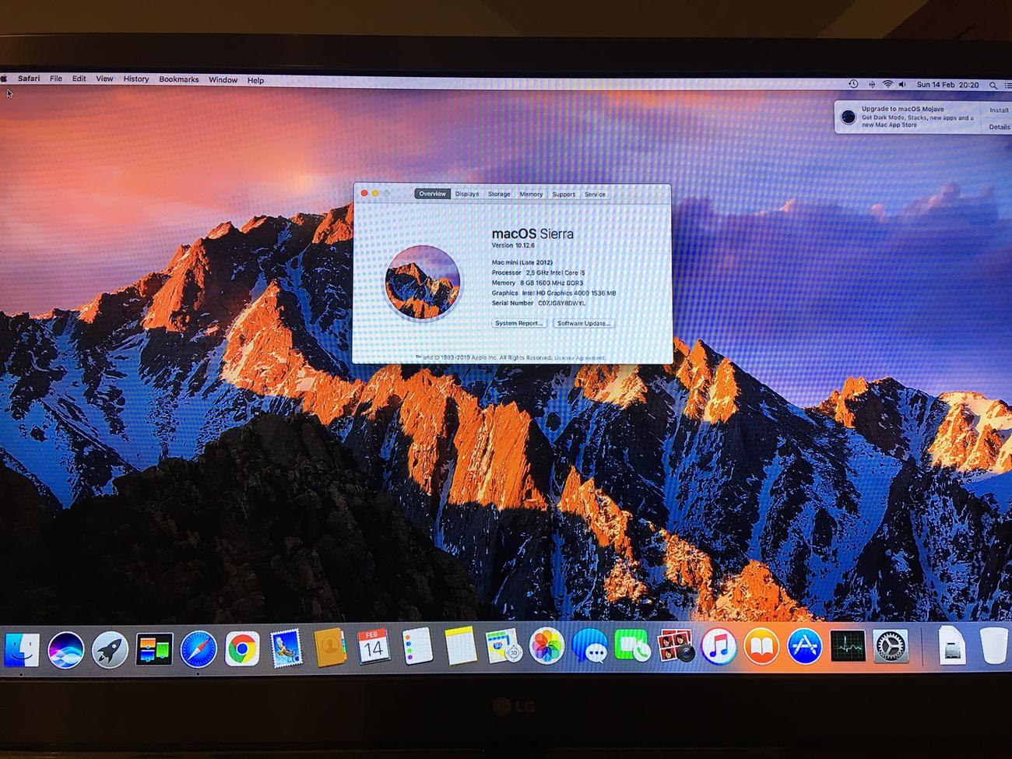1012x759 pixels.
Task: Open the Safari menu
Action: tap(29, 79)
